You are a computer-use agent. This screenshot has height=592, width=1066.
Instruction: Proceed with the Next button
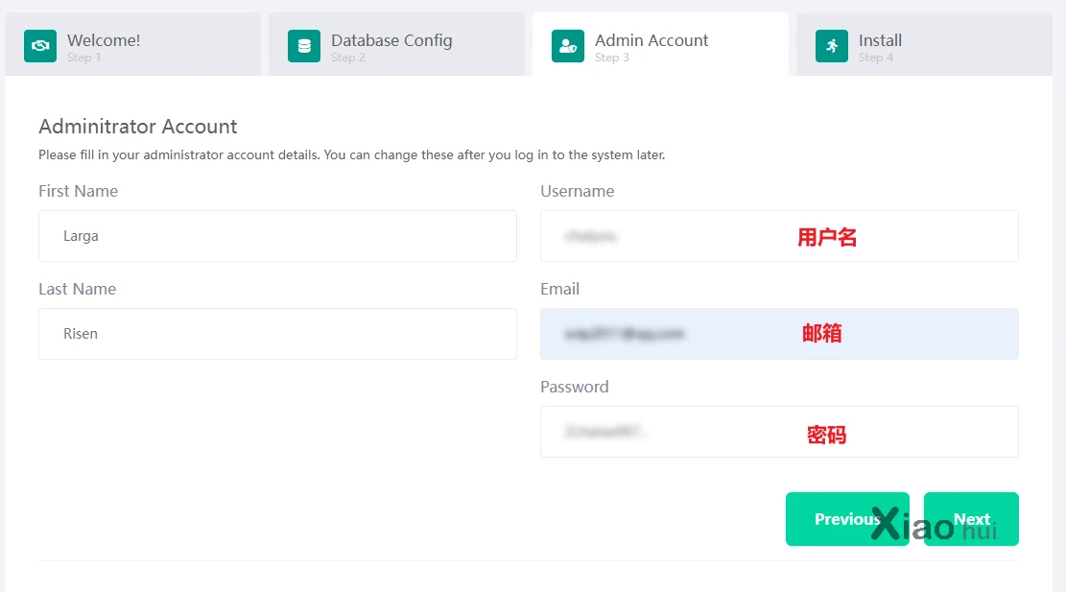pos(971,519)
